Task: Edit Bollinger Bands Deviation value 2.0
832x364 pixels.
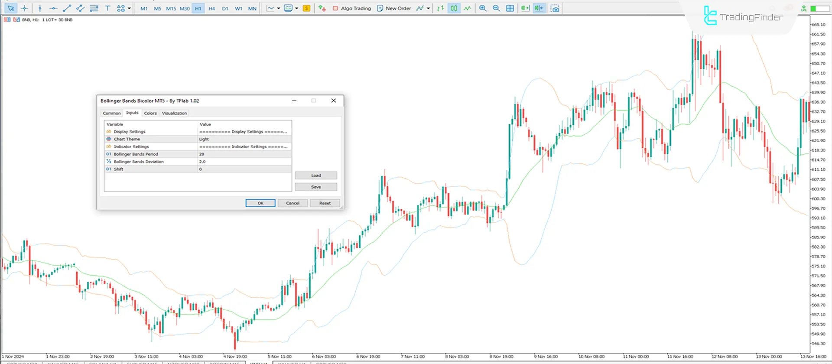Action: [244, 162]
